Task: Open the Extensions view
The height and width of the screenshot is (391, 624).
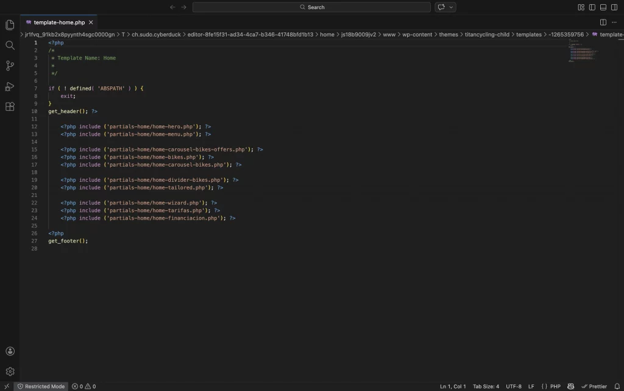Action: click(x=10, y=106)
